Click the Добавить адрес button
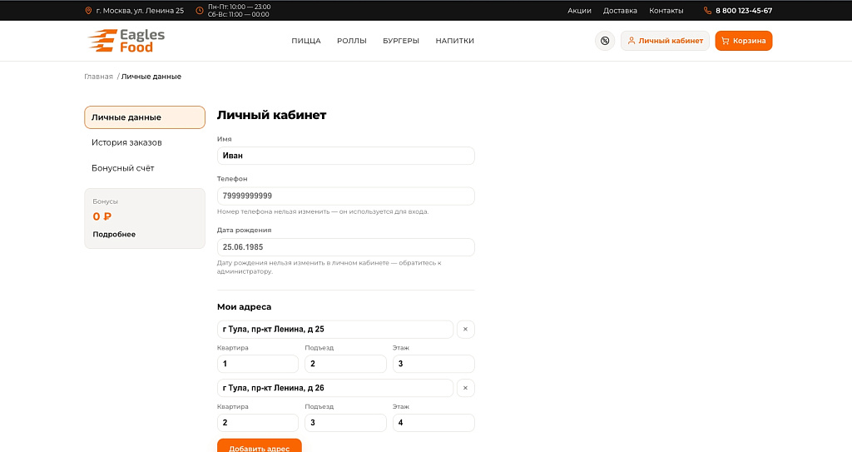Screen dimensions: 852x452 click(260, 446)
